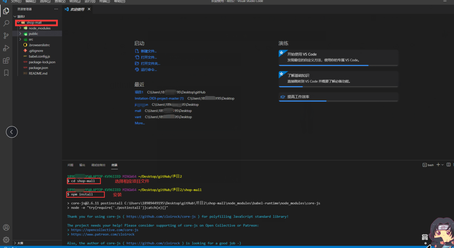
Task: Open recent Imitation-DIDI-project-master (1)
Action: [x=159, y=98]
